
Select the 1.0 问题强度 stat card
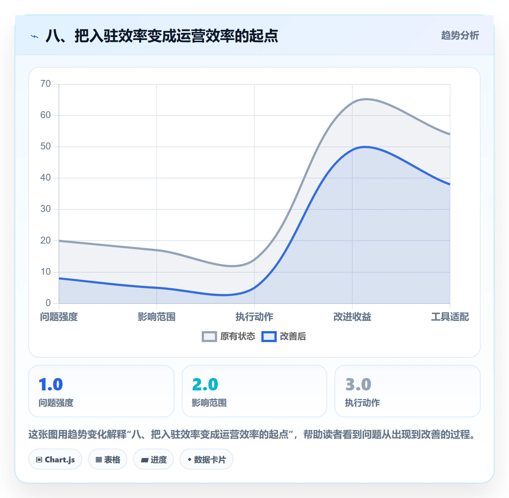click(x=101, y=391)
